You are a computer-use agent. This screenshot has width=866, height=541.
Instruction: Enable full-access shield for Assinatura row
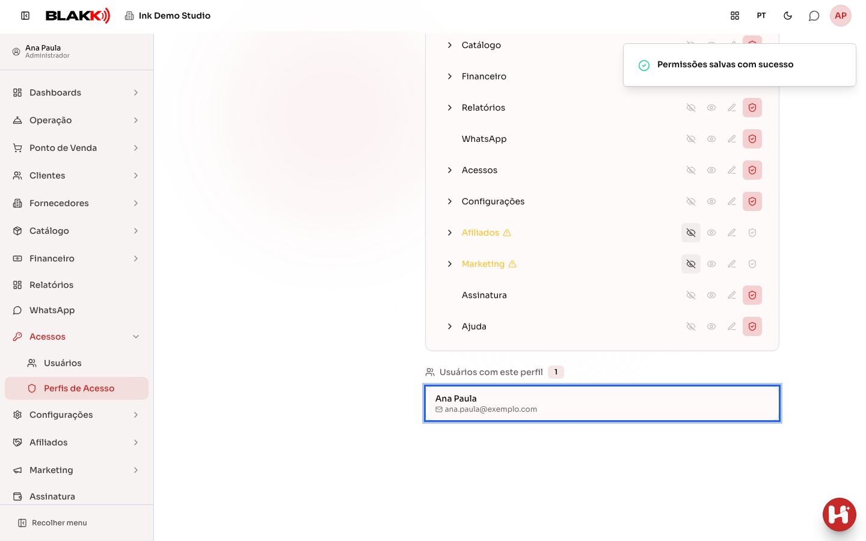pyautogui.click(x=752, y=295)
